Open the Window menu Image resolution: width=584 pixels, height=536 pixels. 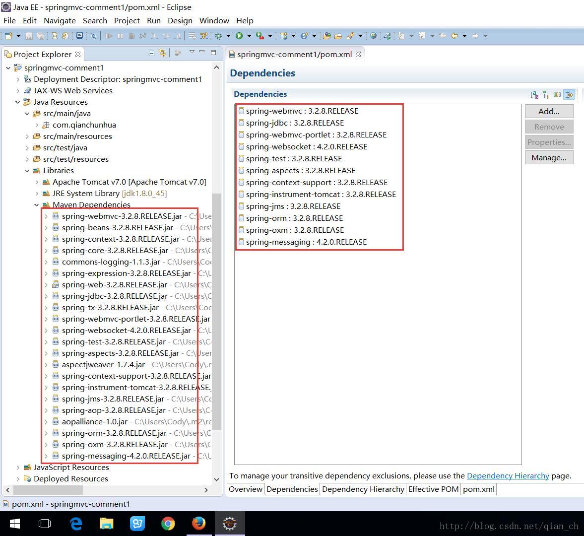coord(214,20)
